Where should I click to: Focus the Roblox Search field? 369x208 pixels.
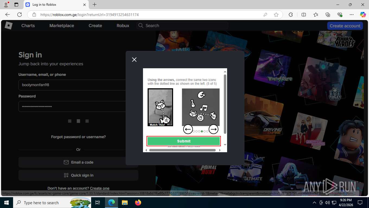(x=182, y=25)
